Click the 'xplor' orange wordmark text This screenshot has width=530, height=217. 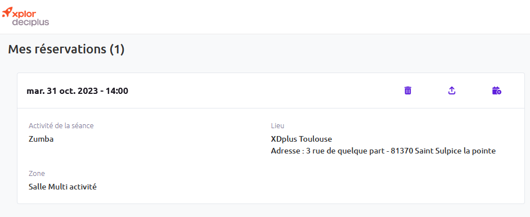click(x=24, y=13)
